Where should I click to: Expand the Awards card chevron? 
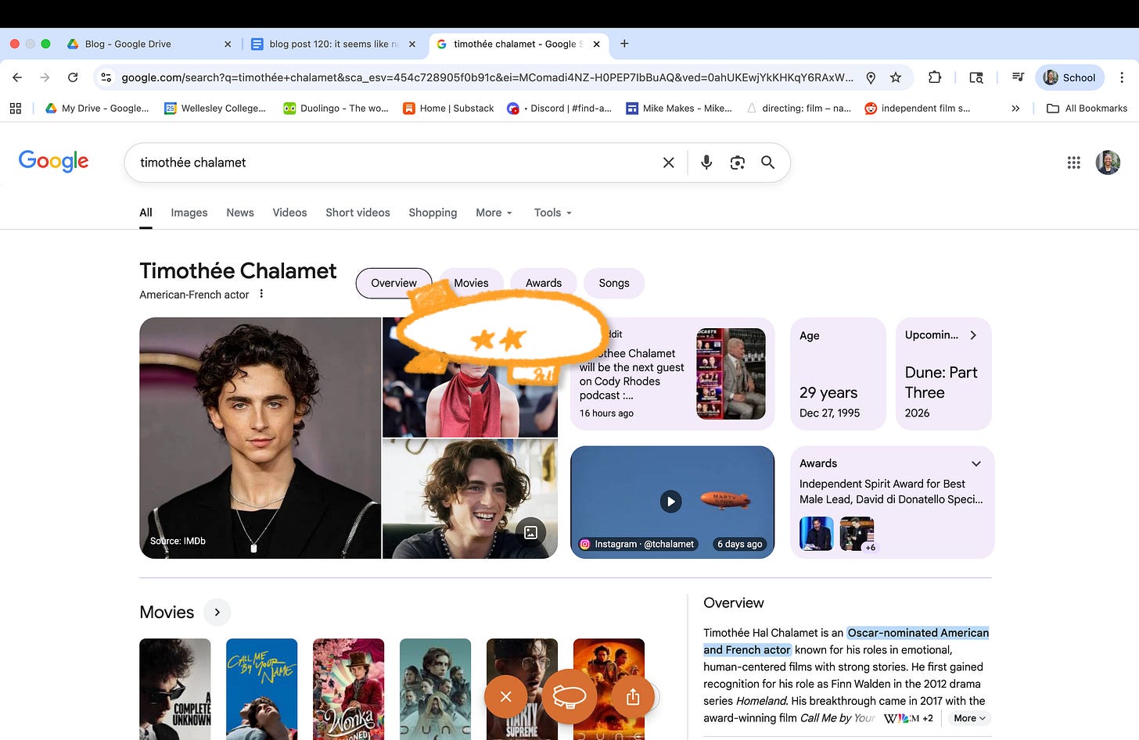pyautogui.click(x=976, y=463)
